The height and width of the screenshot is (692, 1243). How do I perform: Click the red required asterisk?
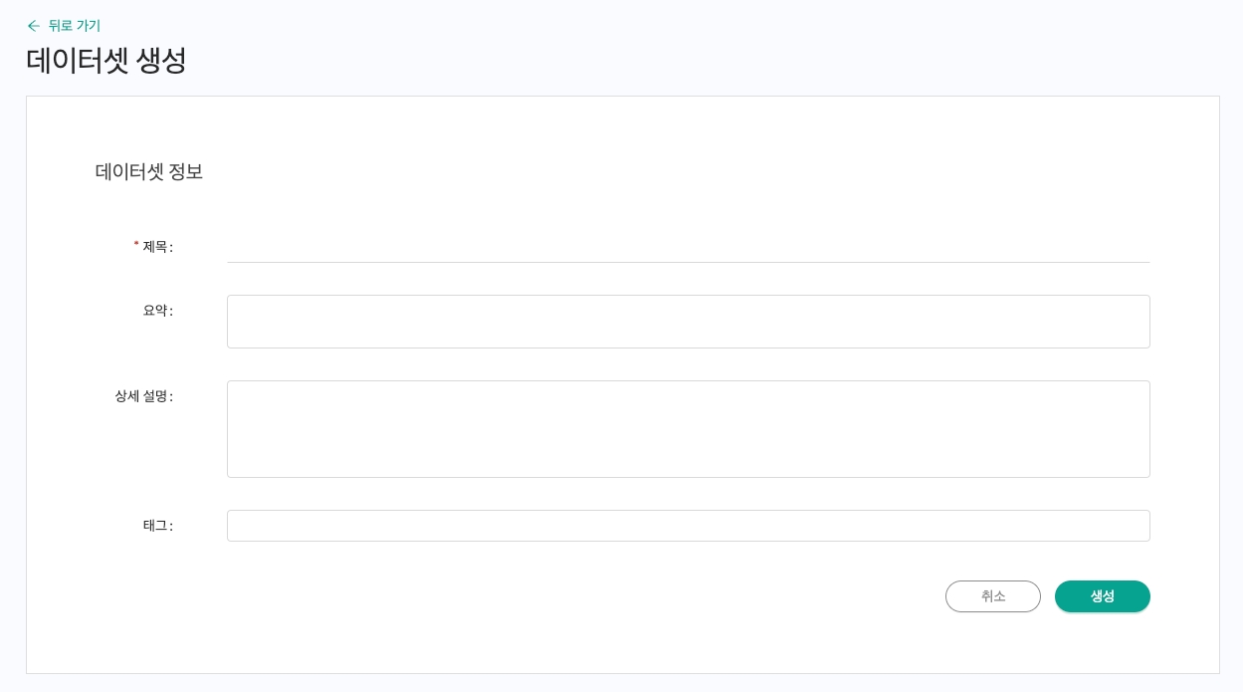point(136,245)
